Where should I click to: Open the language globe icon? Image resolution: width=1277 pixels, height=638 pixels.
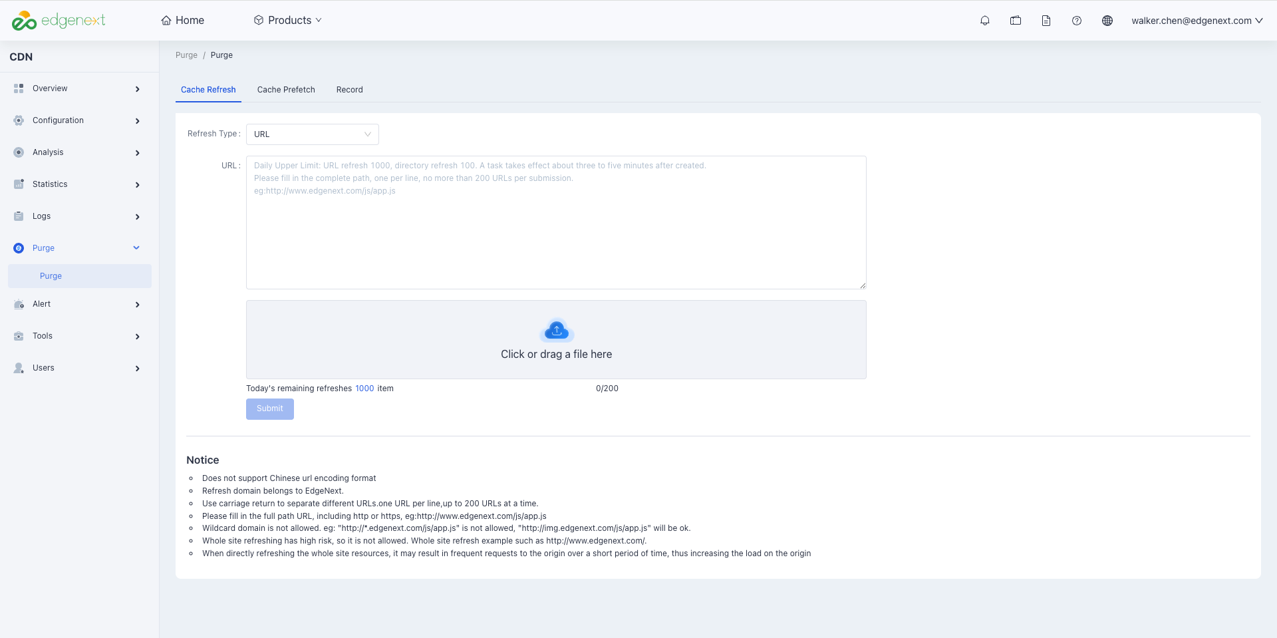coord(1107,21)
